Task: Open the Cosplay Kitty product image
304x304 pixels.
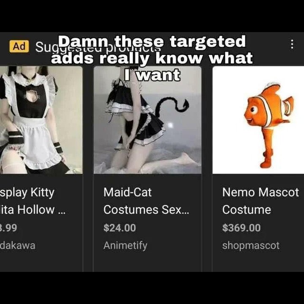Action: tap(41, 120)
